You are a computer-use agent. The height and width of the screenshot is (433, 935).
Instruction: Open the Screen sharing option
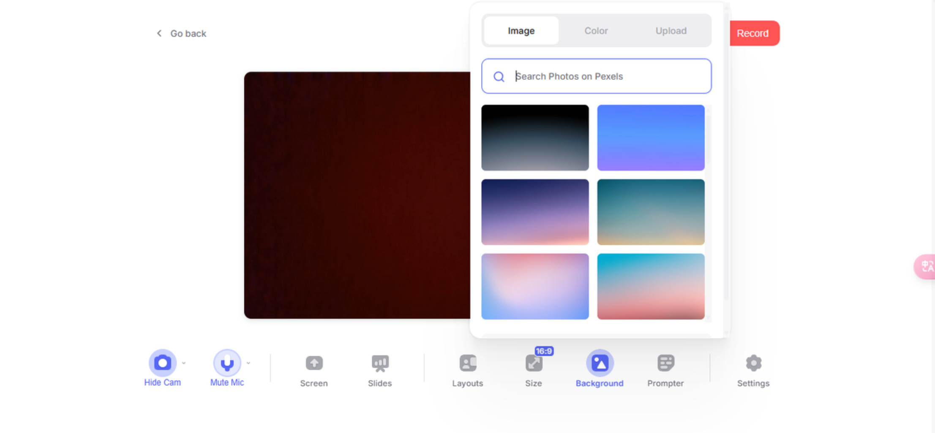click(x=313, y=363)
